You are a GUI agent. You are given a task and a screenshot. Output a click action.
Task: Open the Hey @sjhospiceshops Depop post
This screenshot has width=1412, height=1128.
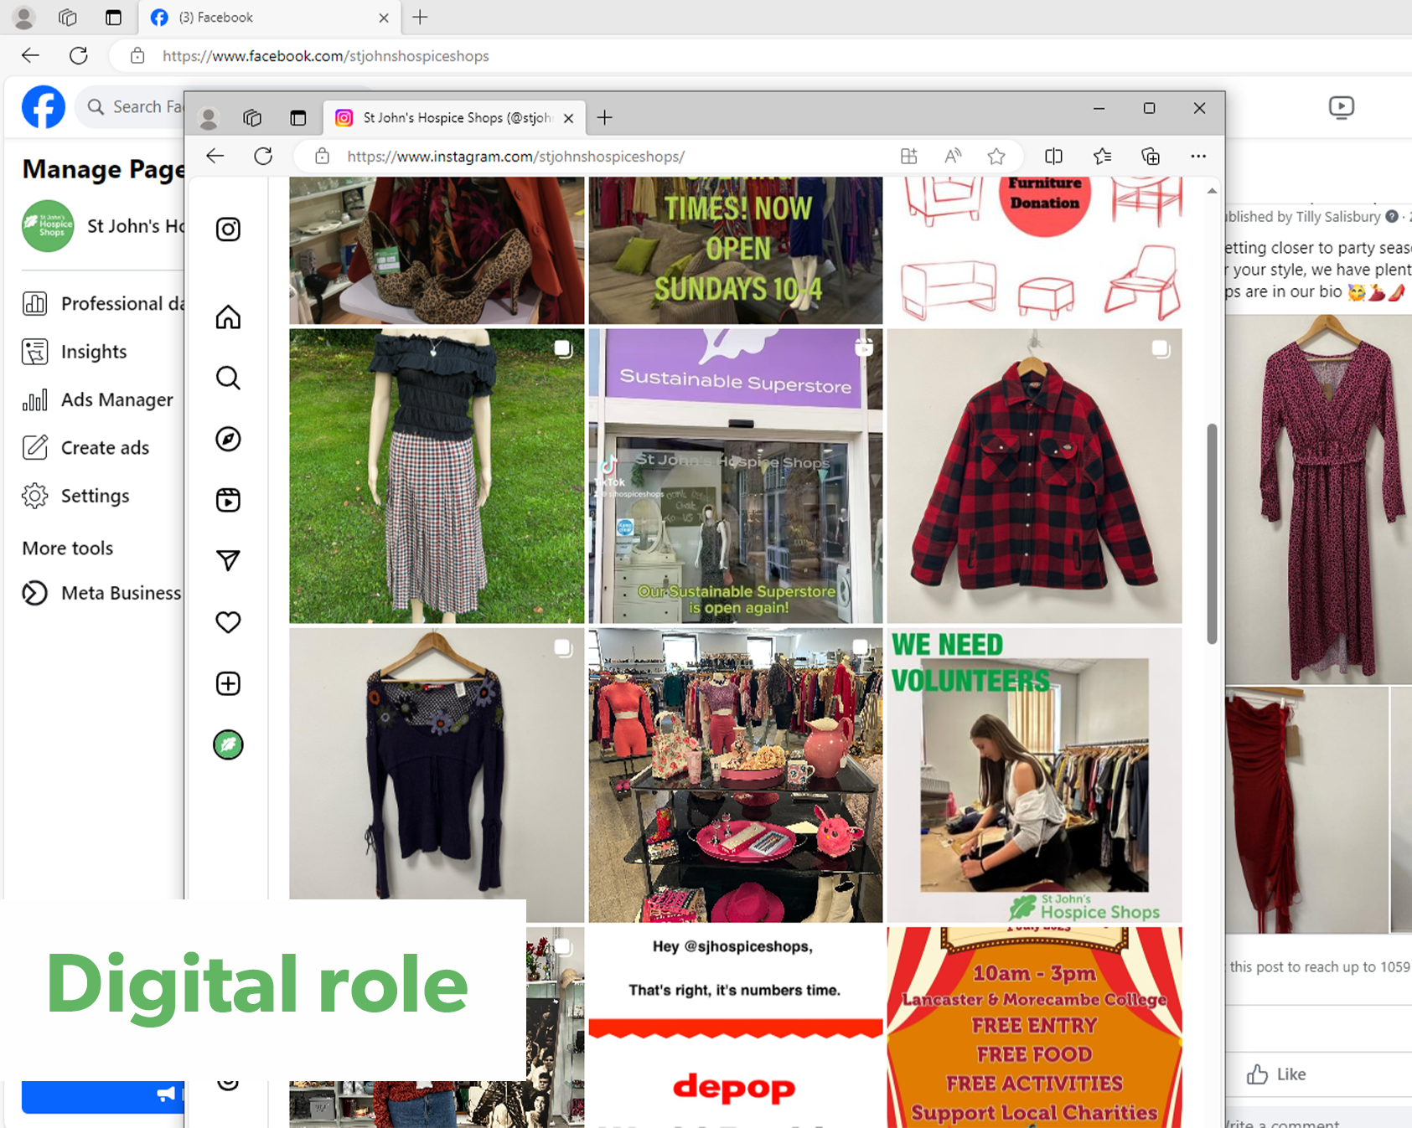tap(735, 1028)
